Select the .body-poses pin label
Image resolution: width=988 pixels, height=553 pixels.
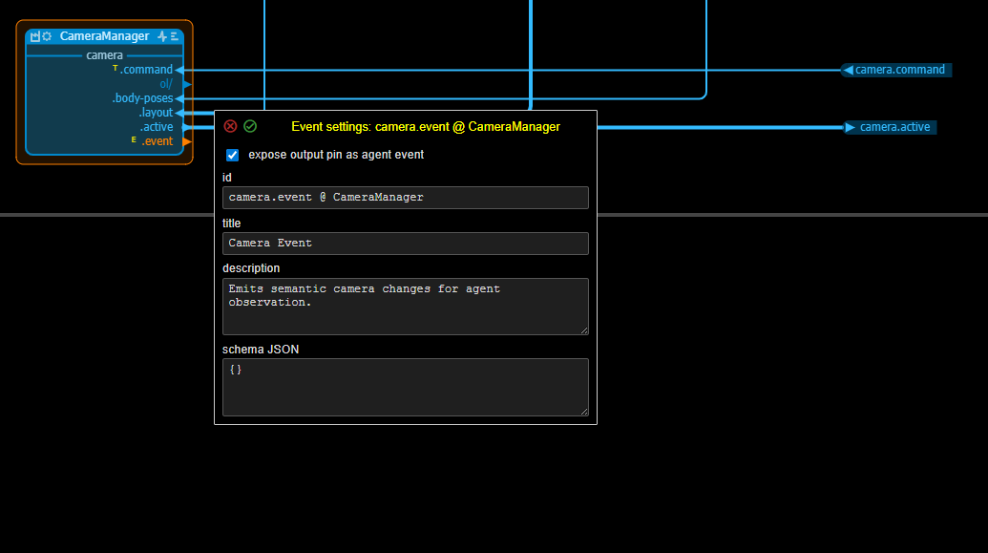coord(142,98)
